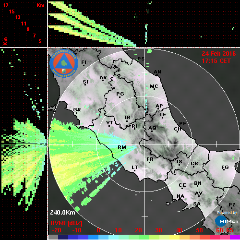
Task: Click the PG city marker
Action: 120,97
